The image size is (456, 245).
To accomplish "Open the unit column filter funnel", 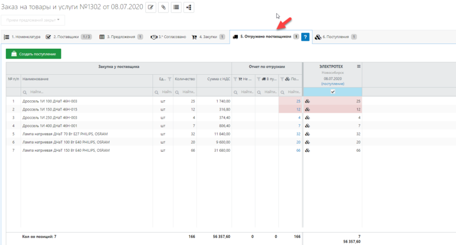I will 169,79.
